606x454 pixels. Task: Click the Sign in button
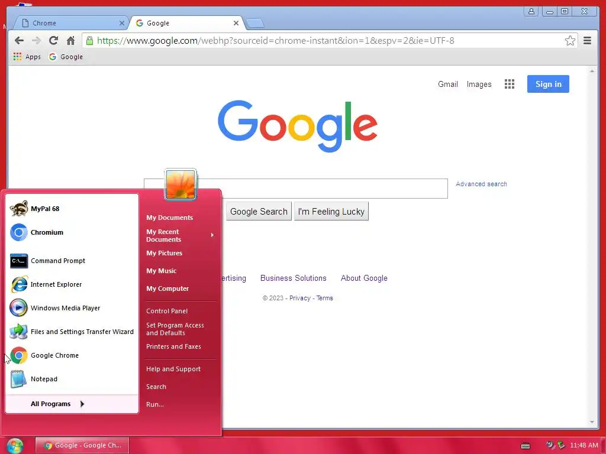548,84
